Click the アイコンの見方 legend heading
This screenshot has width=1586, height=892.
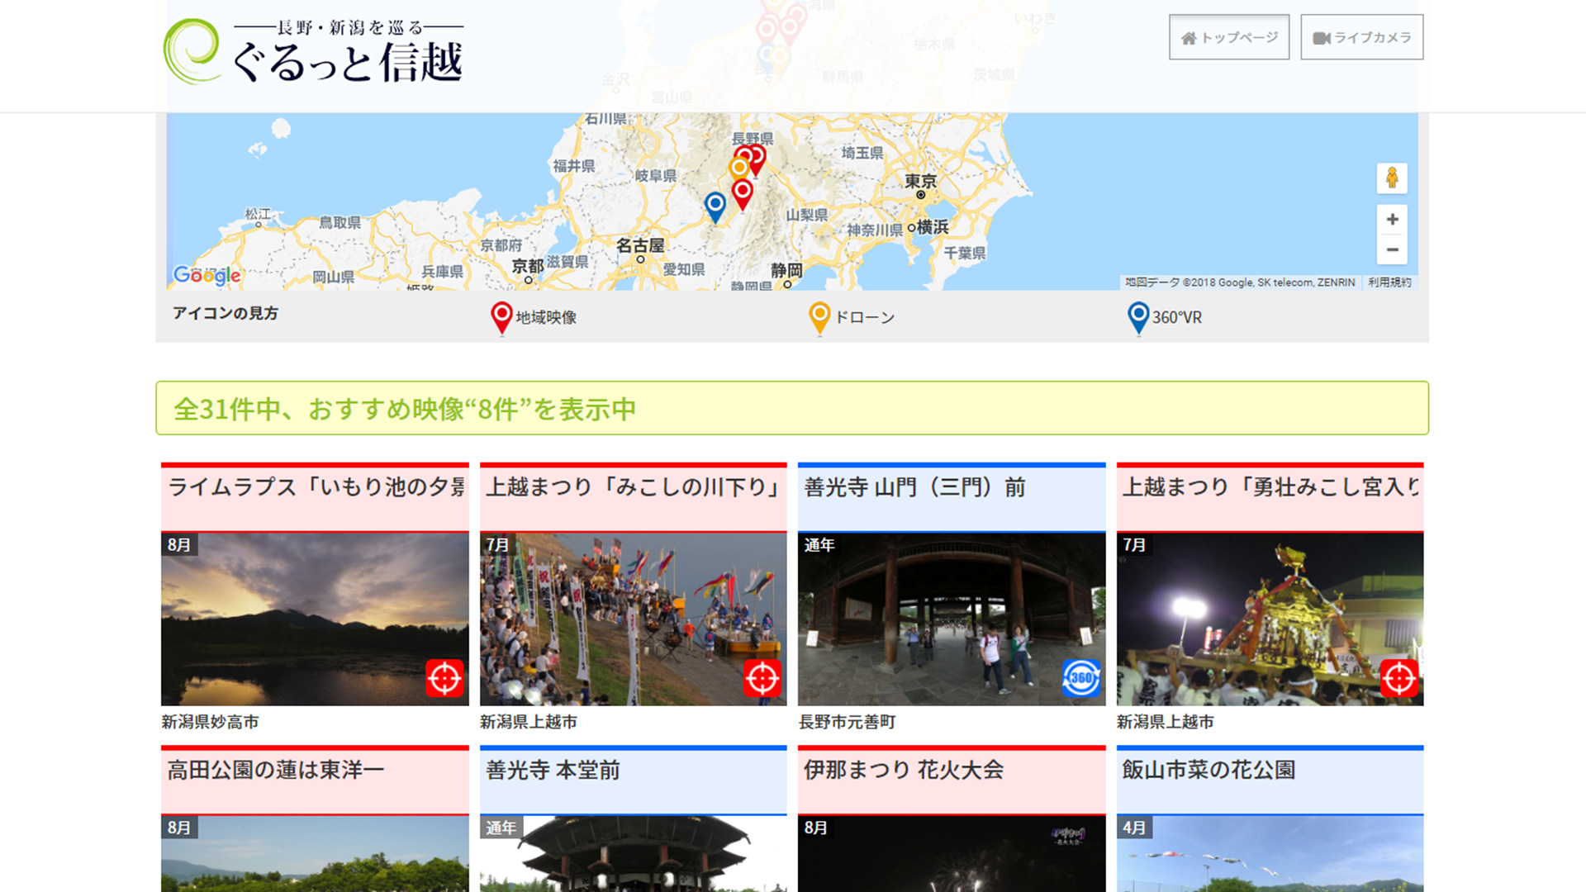[x=226, y=313]
